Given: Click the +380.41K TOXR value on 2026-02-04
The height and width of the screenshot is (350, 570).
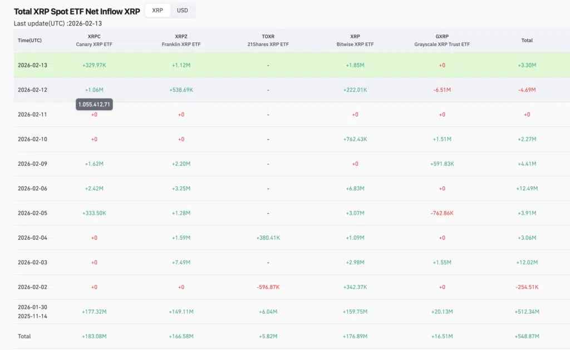Looking at the screenshot, I should [x=268, y=238].
